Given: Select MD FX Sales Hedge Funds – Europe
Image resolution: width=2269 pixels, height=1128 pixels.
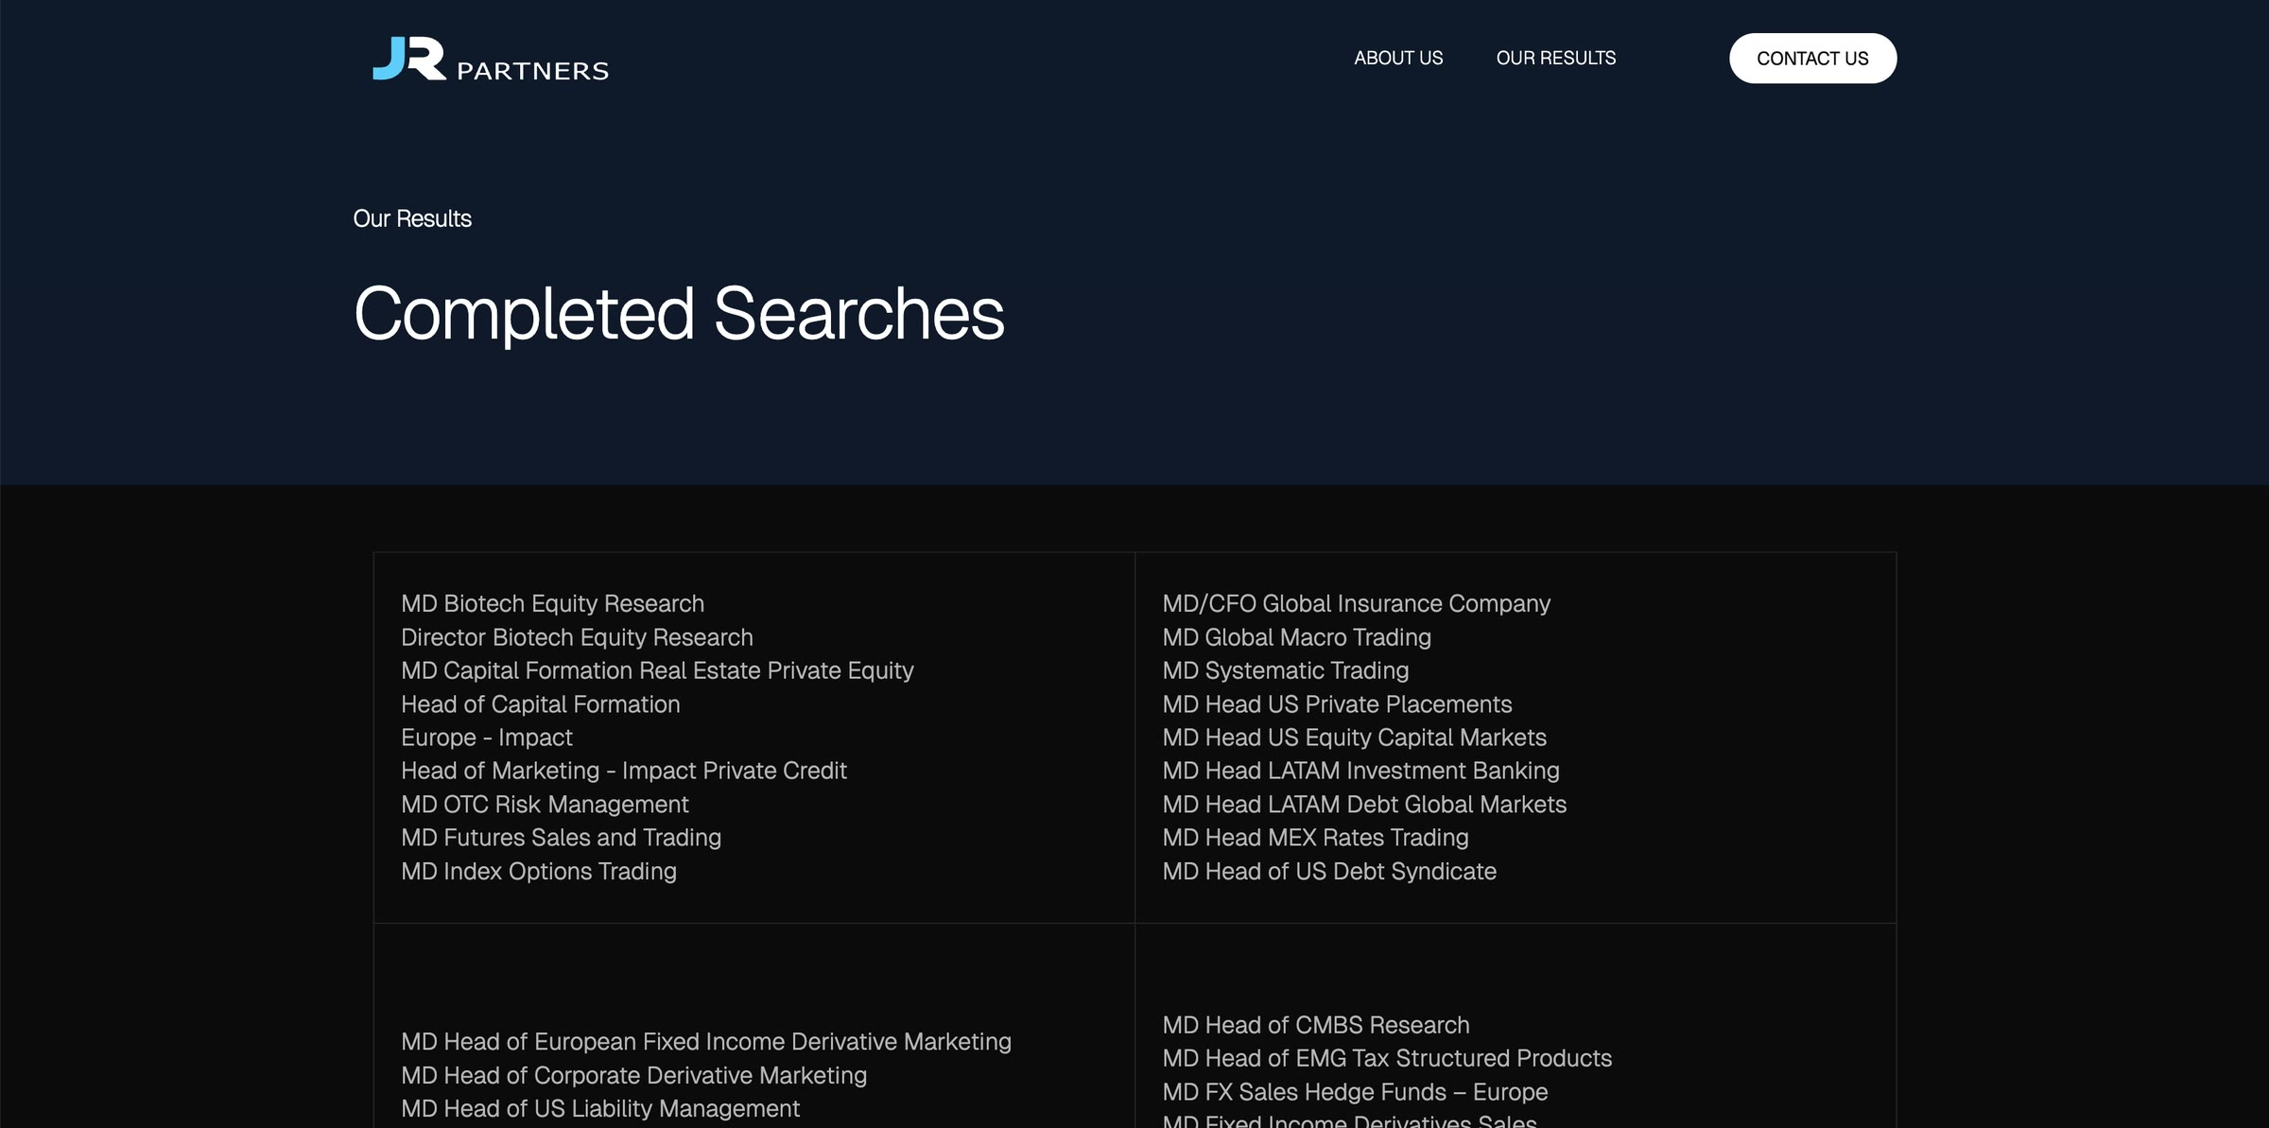Looking at the screenshot, I should pyautogui.click(x=1355, y=1092).
